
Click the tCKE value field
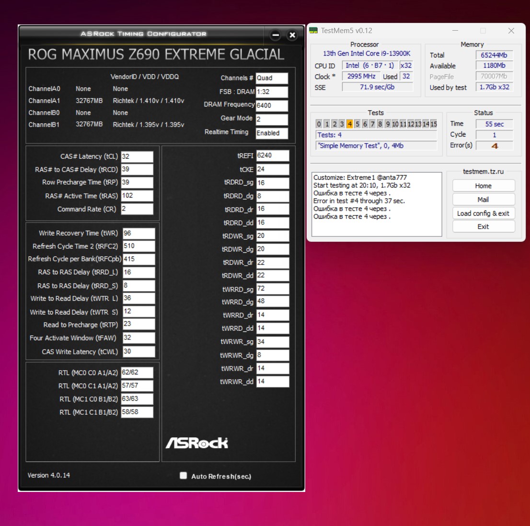point(273,169)
